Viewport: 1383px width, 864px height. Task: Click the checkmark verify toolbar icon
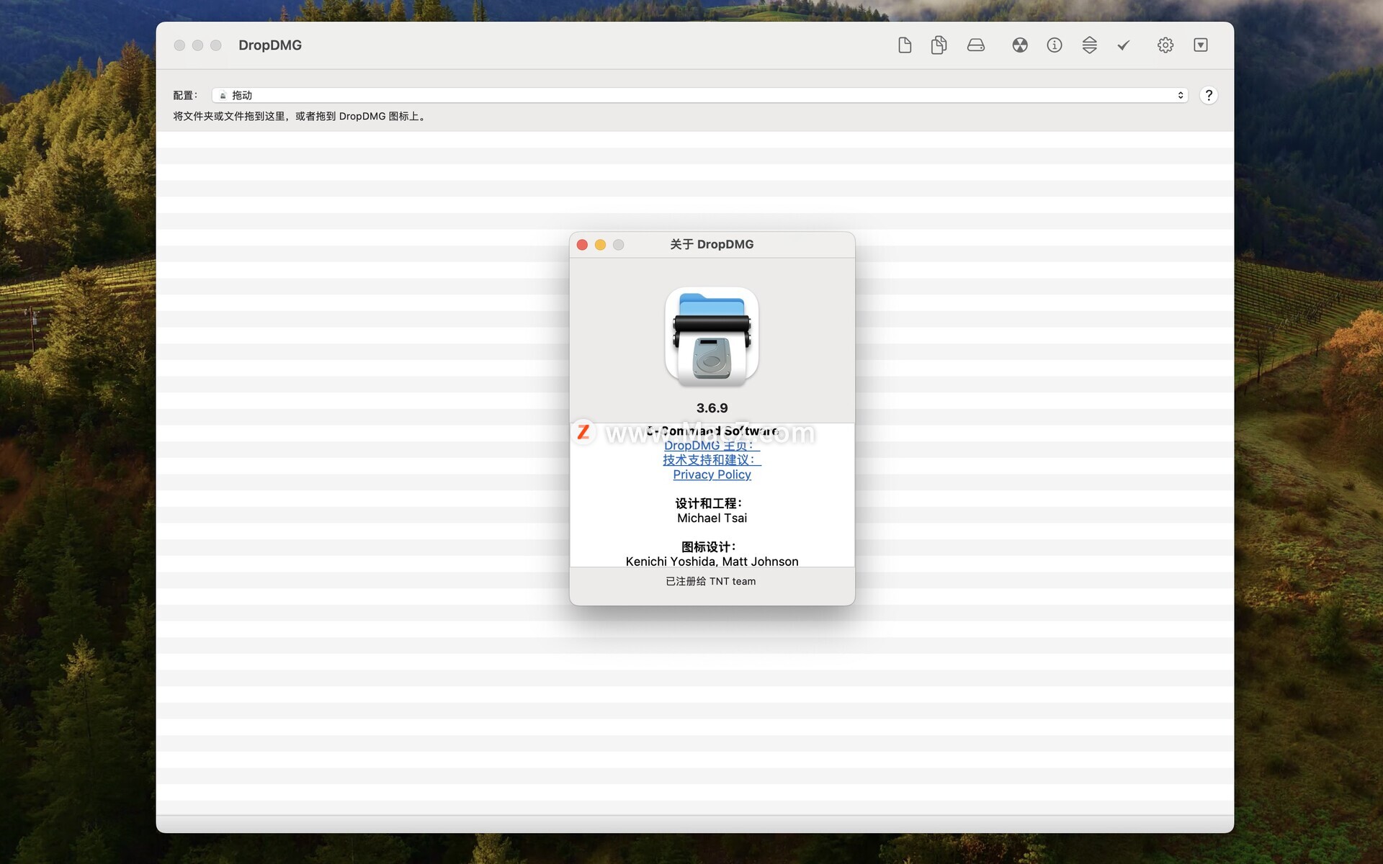click(x=1124, y=45)
